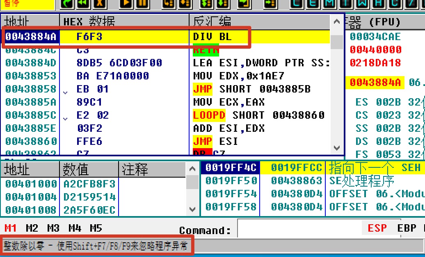Select address 0043884A in disassembly
Screen dimensions: 425x257
(x=31, y=37)
